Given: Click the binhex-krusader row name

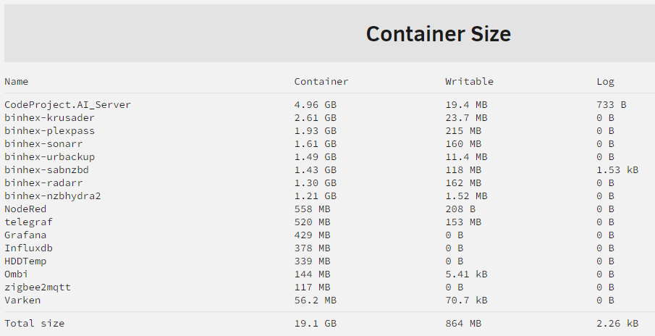Looking at the screenshot, I should coord(50,117).
